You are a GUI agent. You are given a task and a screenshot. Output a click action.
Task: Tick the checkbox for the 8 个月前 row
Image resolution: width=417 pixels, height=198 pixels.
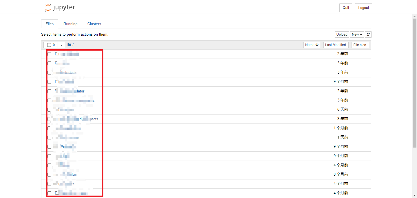point(49,175)
